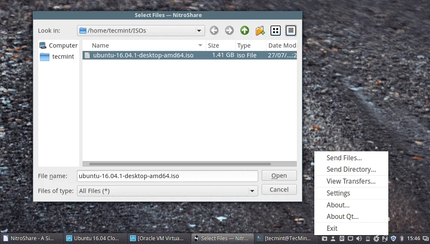Select View Transfers in context menu

tap(351, 181)
